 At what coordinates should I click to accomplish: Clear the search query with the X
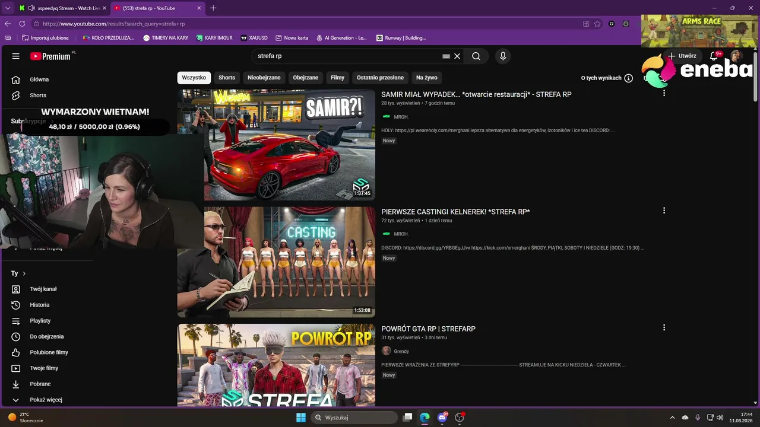[457, 56]
